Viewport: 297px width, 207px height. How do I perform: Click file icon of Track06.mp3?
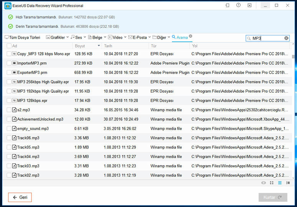pyautogui.click(x=14, y=138)
